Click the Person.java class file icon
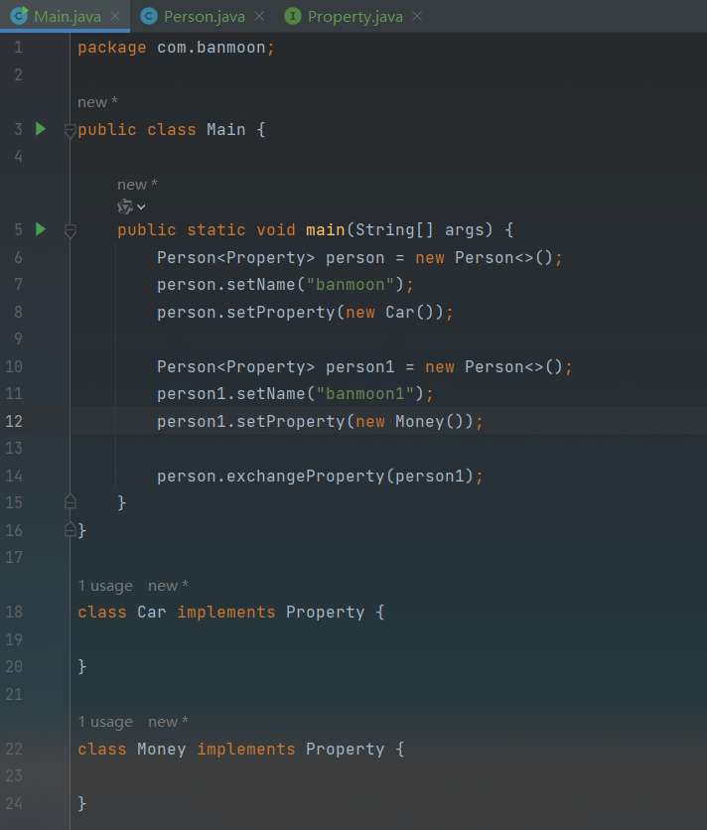 (x=149, y=17)
